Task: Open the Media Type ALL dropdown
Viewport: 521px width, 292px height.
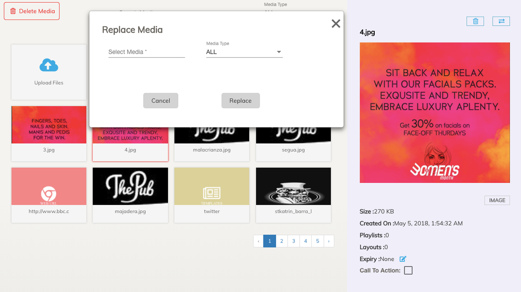Action: [244, 52]
